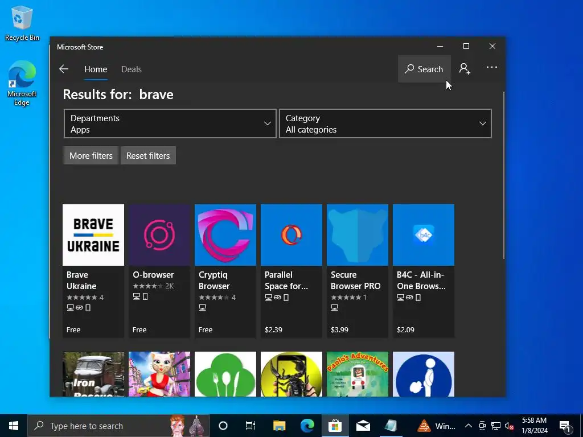Click the scorpion on phone app icon

(x=291, y=374)
